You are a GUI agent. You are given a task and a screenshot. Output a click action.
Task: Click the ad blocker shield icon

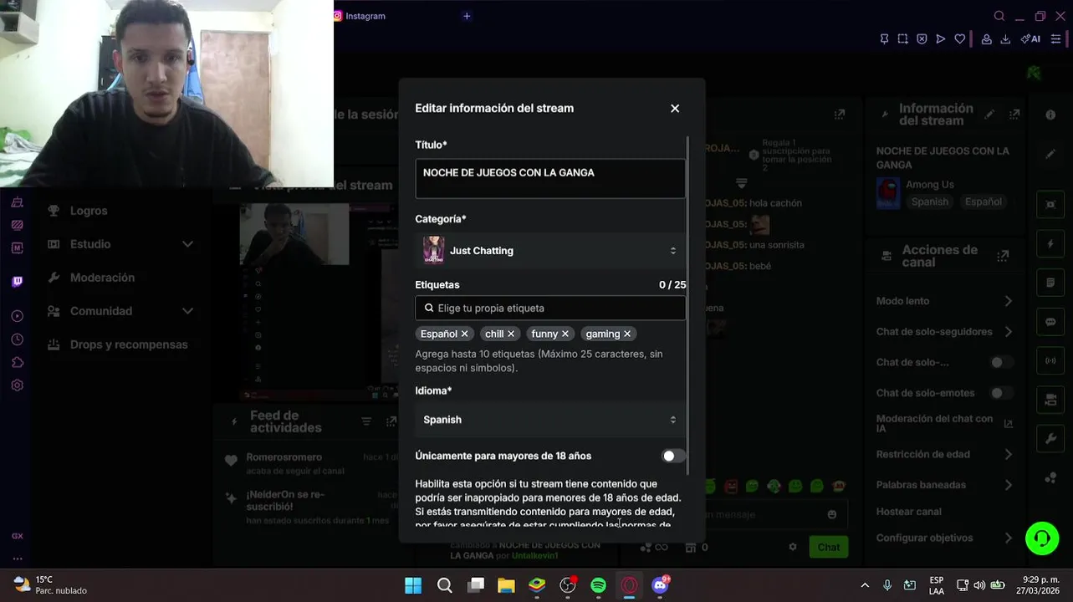point(922,39)
